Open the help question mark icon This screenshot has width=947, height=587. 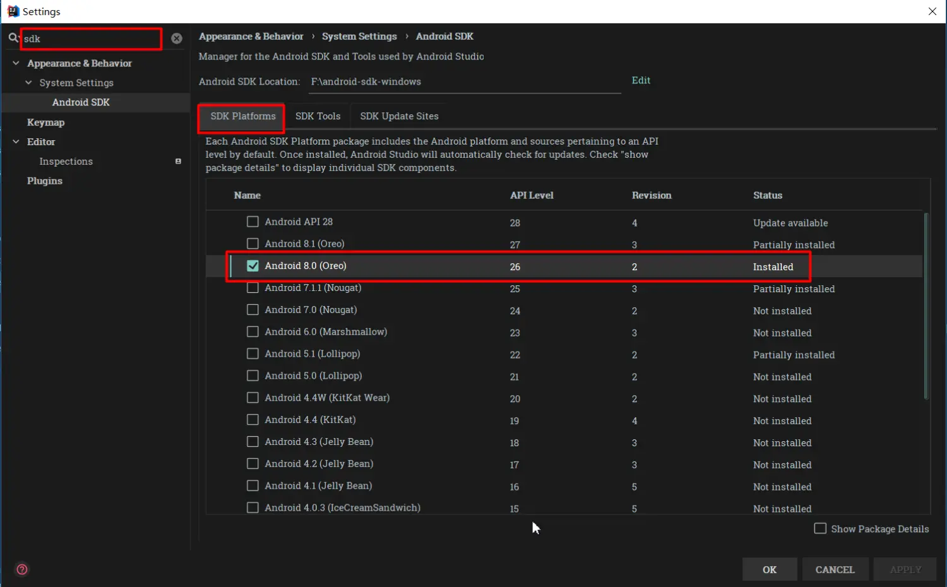(x=22, y=569)
